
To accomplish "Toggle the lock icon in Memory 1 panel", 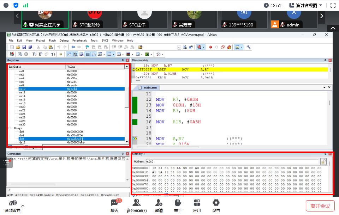I will point(323,161).
